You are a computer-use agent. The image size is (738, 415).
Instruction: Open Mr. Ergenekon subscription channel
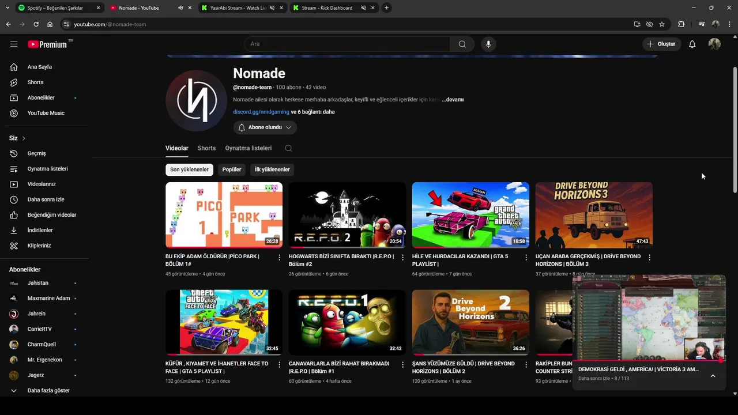[x=46, y=360]
